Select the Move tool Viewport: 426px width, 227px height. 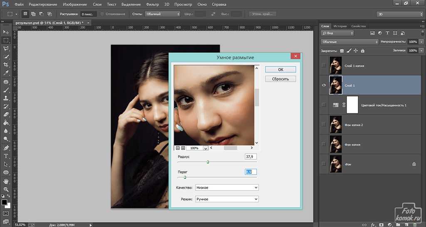pyautogui.click(x=6, y=32)
